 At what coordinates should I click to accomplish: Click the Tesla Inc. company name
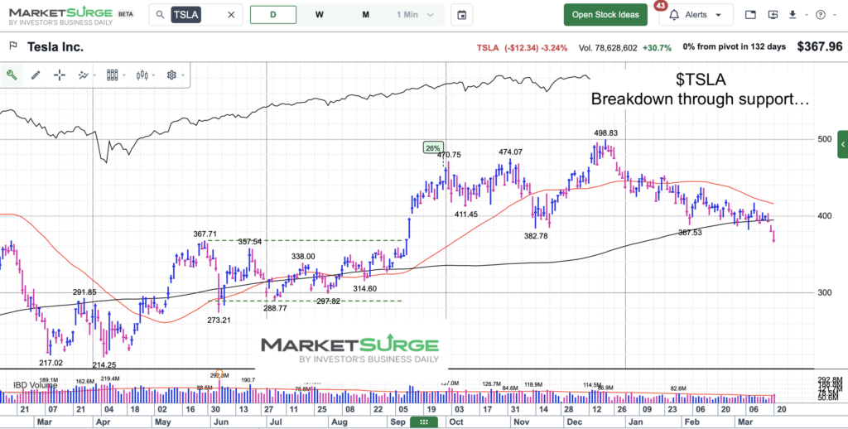click(x=55, y=47)
